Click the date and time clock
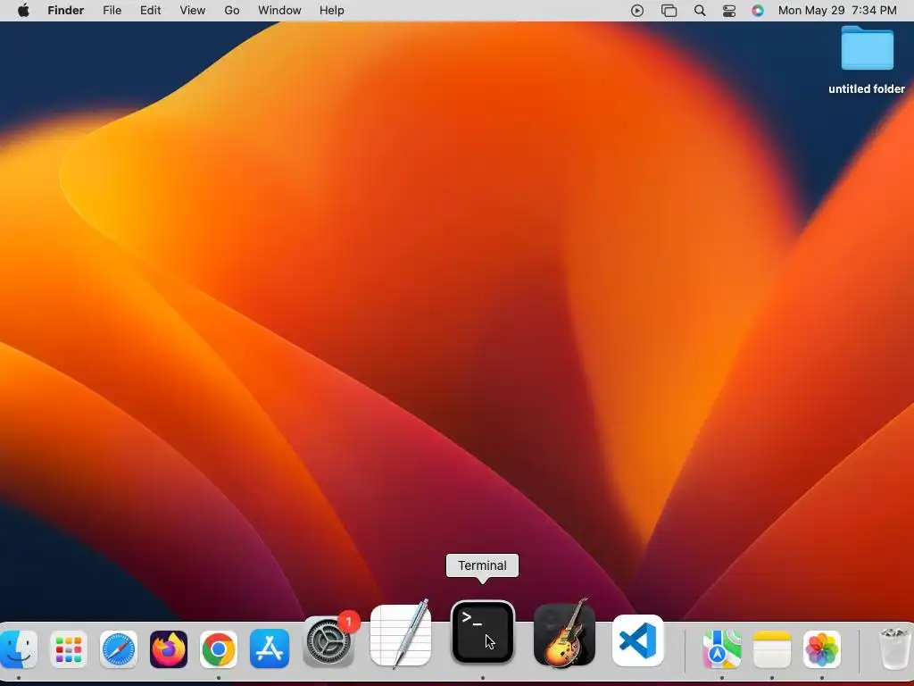 click(x=837, y=11)
